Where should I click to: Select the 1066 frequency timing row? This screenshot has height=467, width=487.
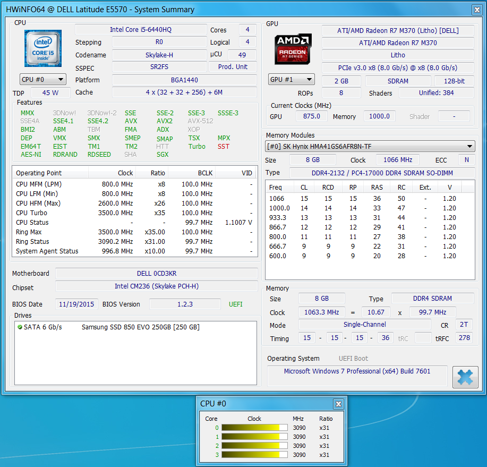(370, 199)
